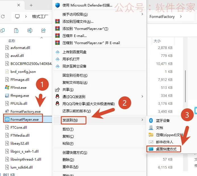Choose 固定到任务栏(K) menu item
This screenshot has height=176, width=197.
coord(99,75)
